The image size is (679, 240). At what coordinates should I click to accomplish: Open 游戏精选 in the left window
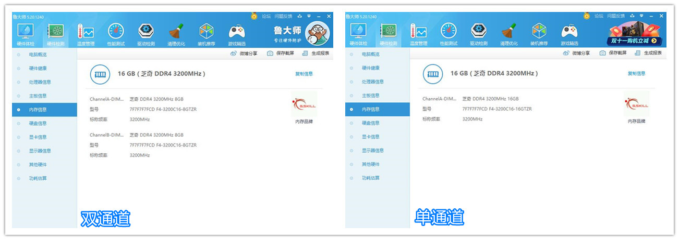pyautogui.click(x=237, y=34)
